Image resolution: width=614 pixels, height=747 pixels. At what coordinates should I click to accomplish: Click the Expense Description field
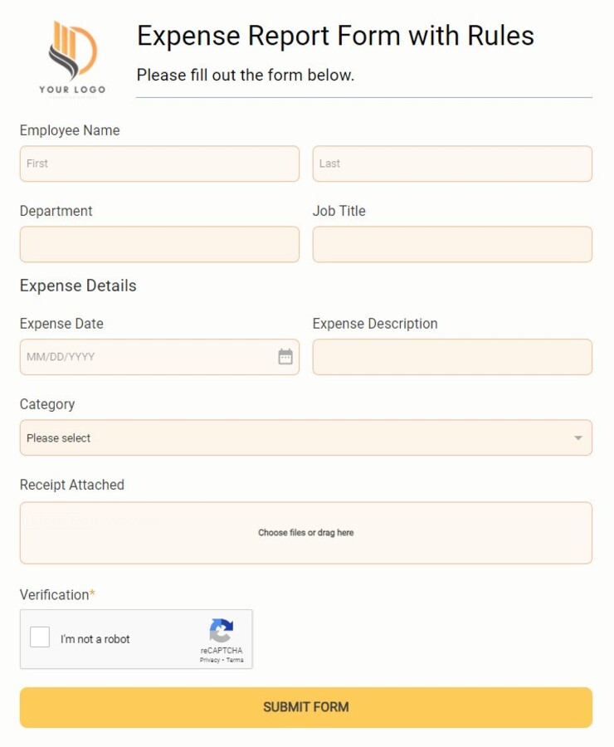click(x=452, y=357)
